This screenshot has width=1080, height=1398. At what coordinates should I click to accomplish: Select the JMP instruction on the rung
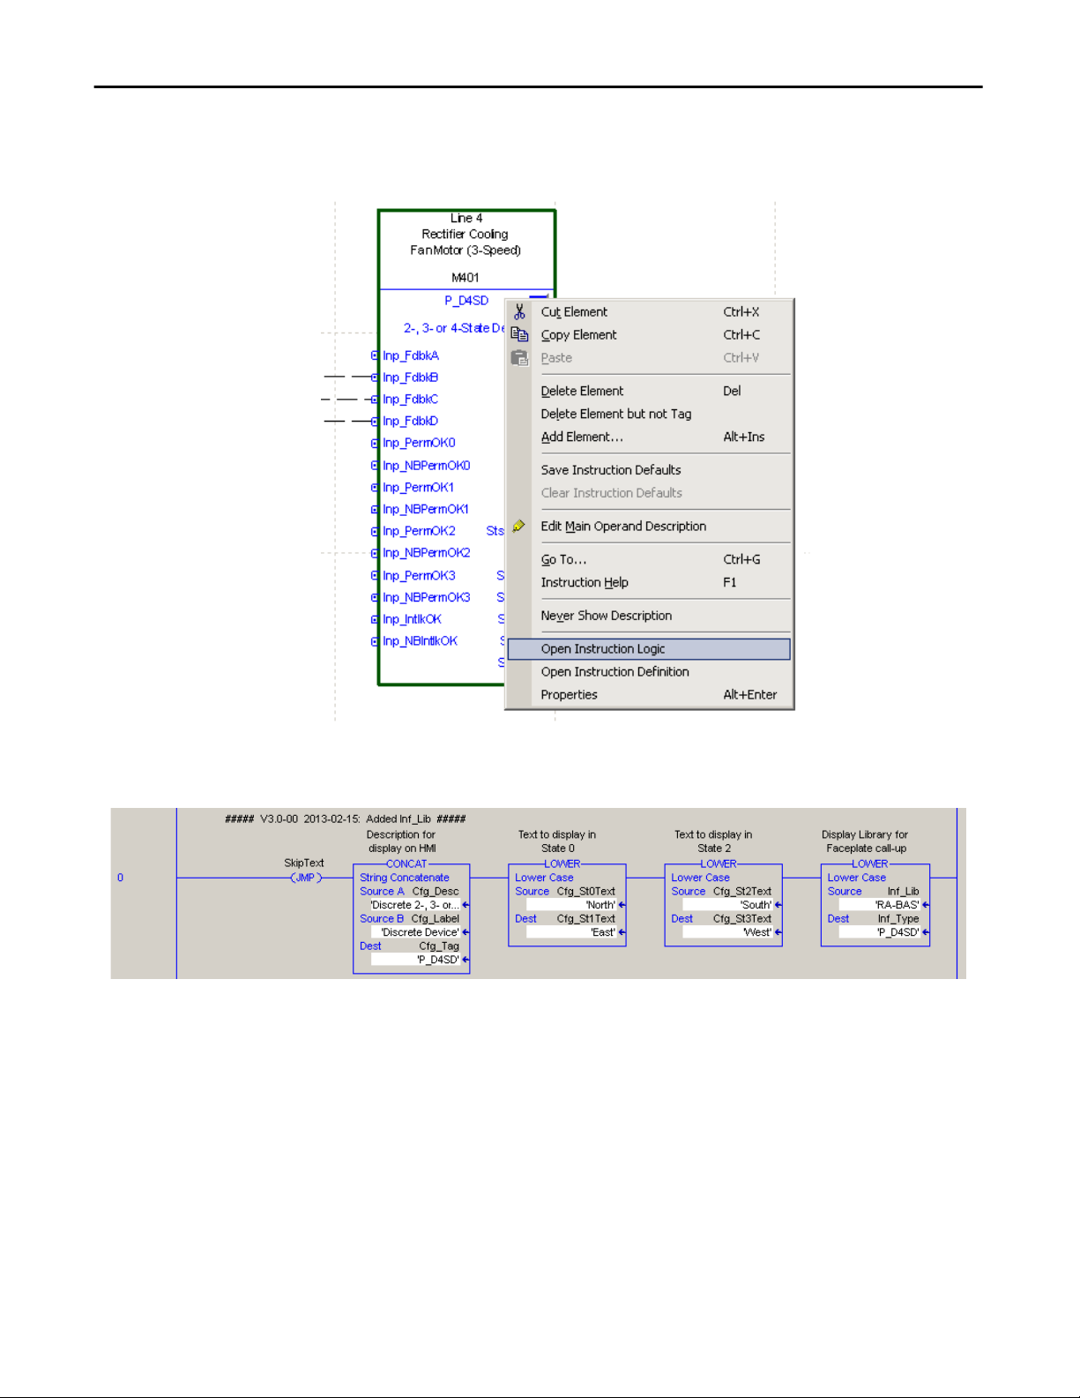[x=306, y=878]
